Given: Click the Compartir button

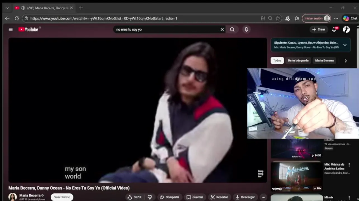Looking at the screenshot, I should 169,197.
